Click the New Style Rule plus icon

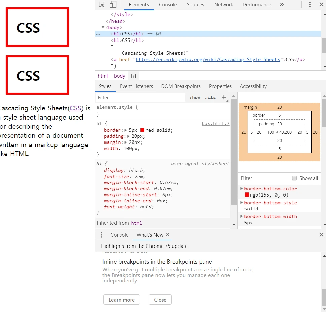pyautogui.click(x=224, y=97)
